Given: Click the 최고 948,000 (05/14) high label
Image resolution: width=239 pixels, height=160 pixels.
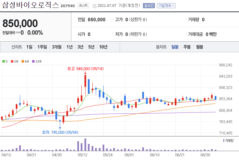Looking at the screenshot, I should click(x=85, y=69).
